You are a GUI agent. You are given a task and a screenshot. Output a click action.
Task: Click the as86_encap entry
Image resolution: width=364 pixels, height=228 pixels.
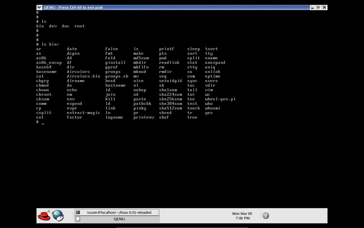49,63
